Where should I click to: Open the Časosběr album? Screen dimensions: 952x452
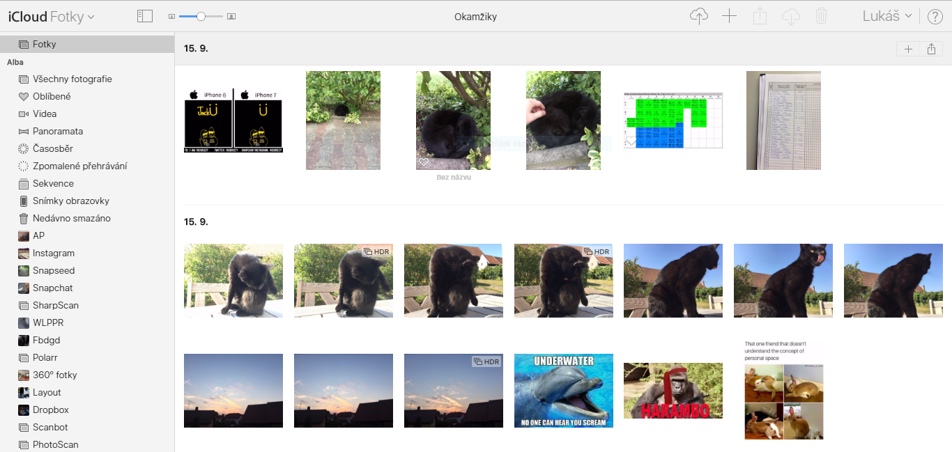pyautogui.click(x=87, y=148)
